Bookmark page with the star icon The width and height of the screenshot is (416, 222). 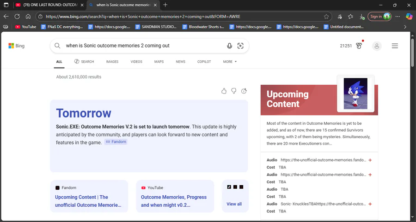pyautogui.click(x=326, y=16)
